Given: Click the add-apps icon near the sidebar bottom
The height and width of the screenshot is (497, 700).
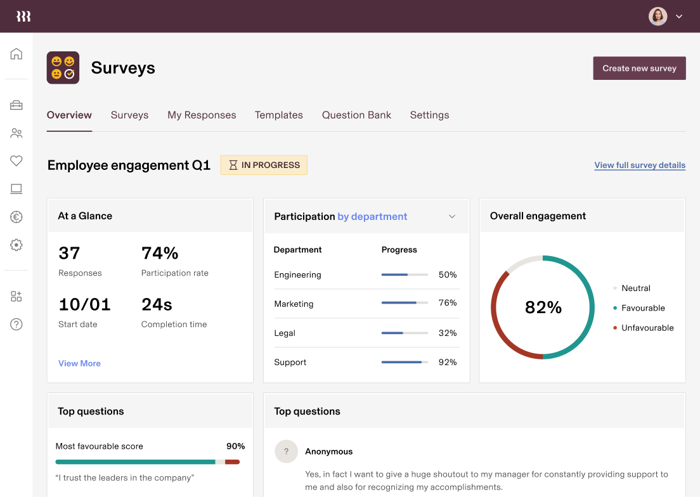Looking at the screenshot, I should pyautogui.click(x=16, y=296).
